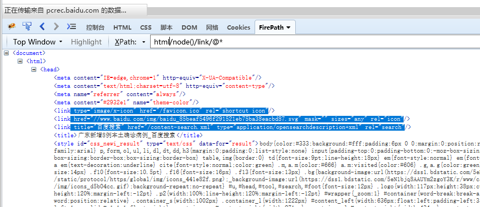The image size is (480, 207).
Task: Select the <document> tag text
Action: 29,53
